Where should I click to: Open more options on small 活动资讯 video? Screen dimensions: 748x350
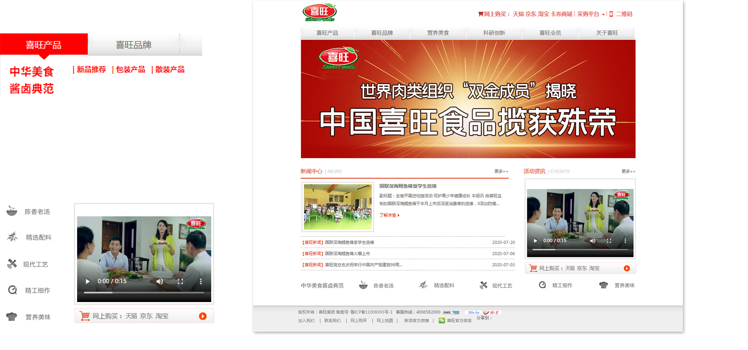(x=625, y=241)
